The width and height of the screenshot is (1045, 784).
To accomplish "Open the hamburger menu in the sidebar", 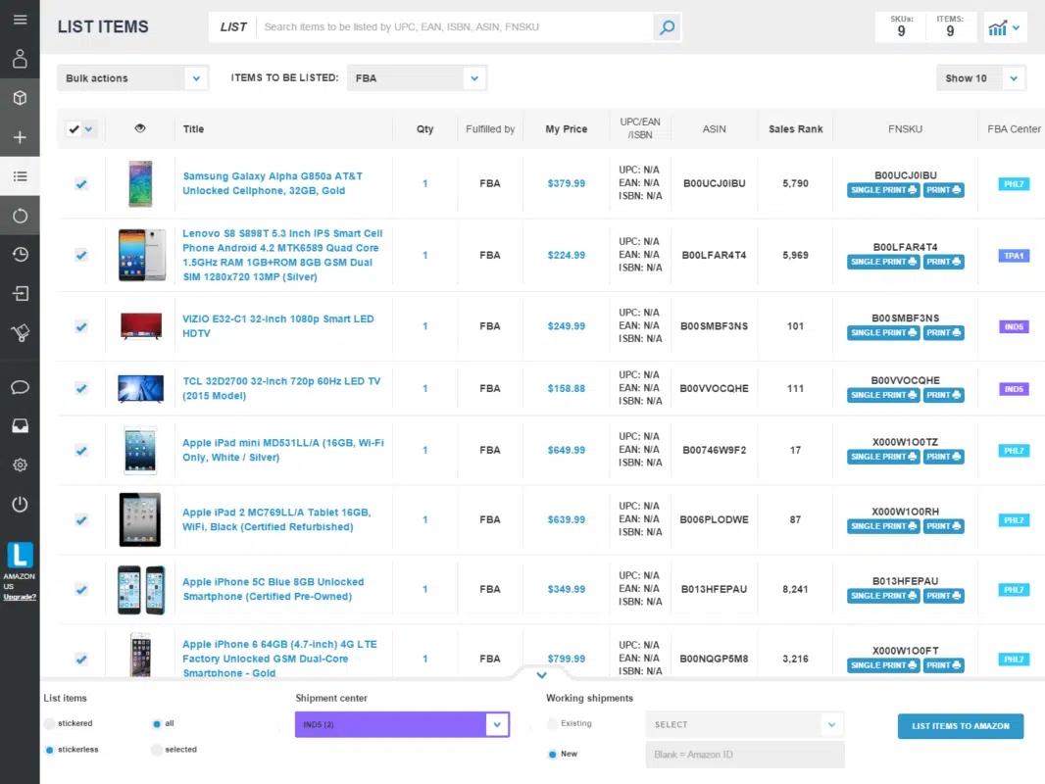I will pos(20,20).
